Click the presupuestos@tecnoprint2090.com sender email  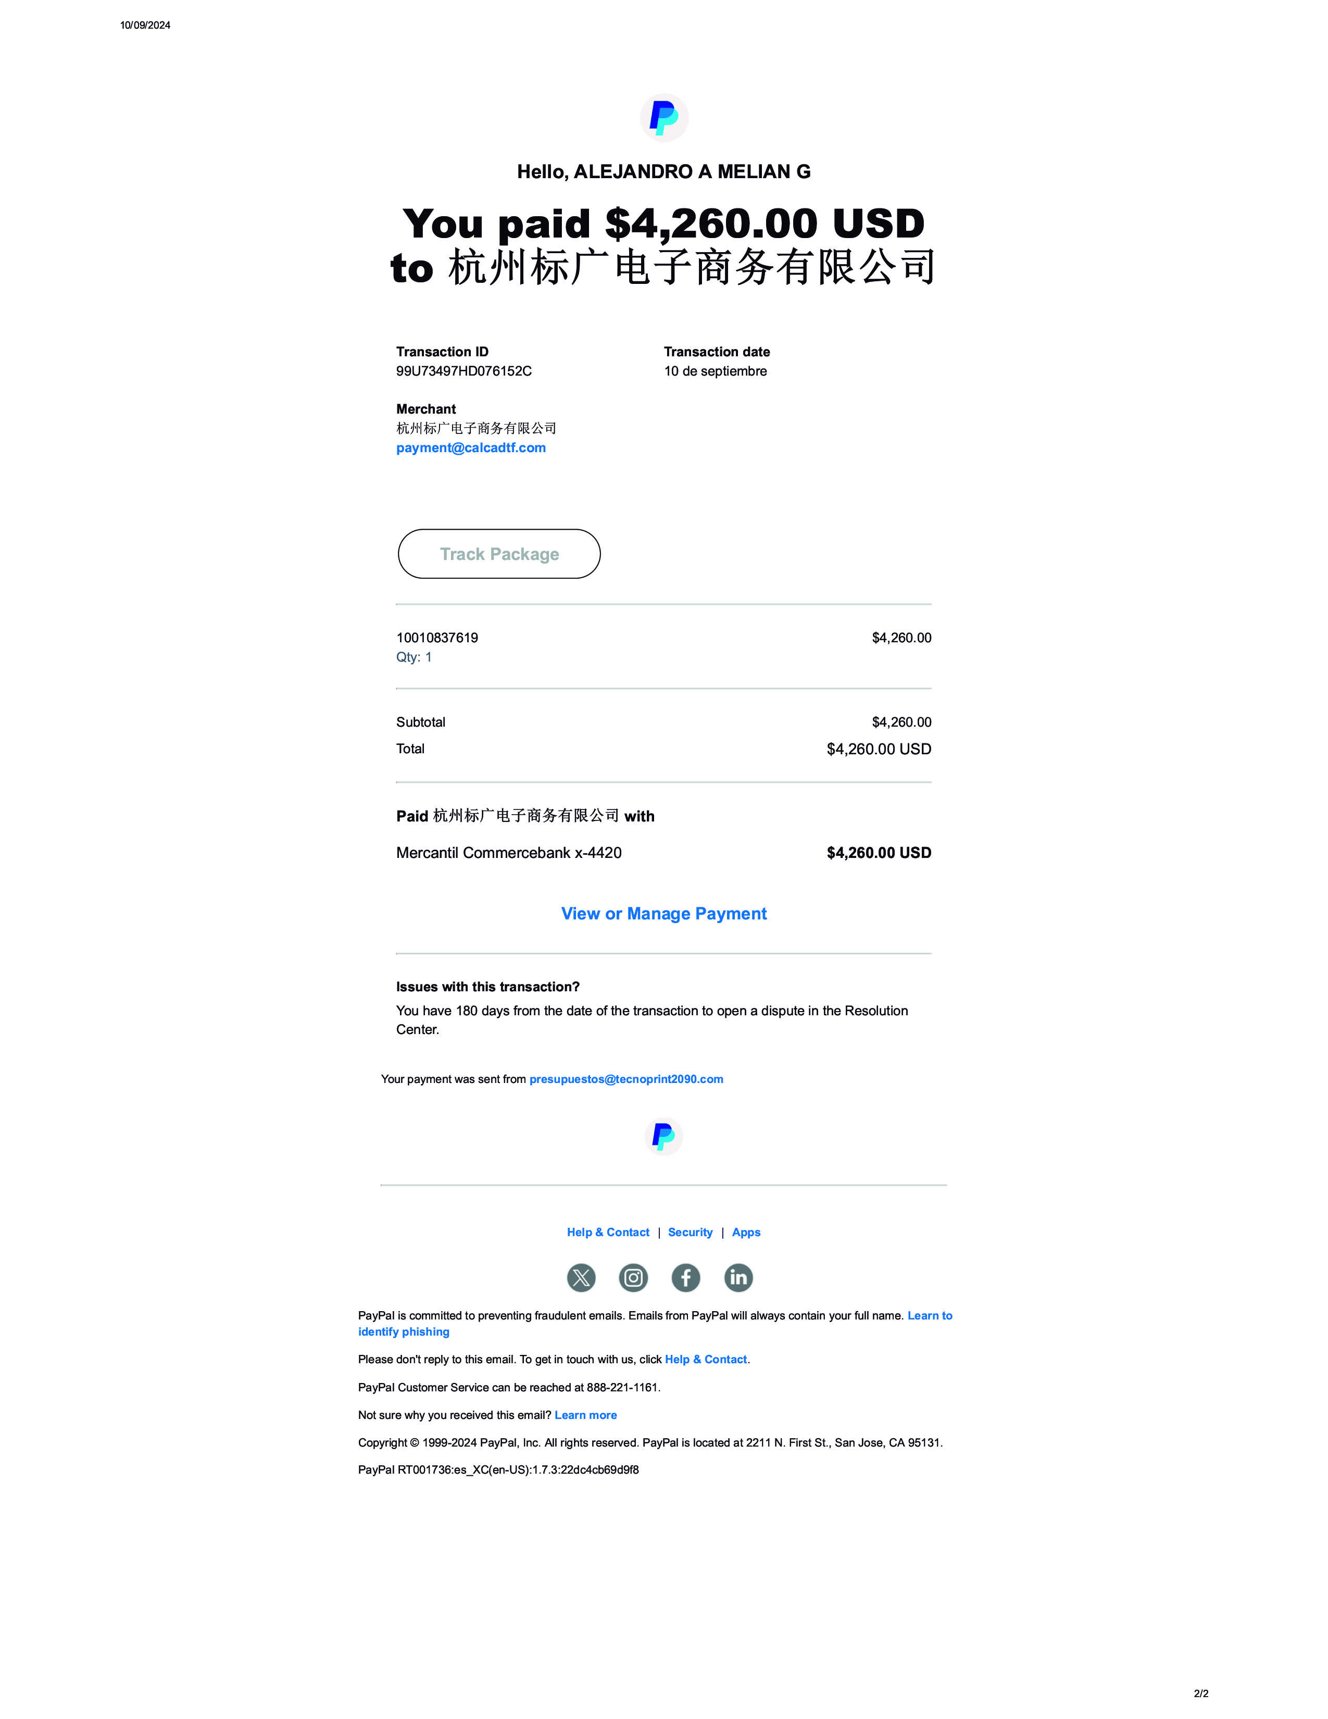(x=626, y=1079)
